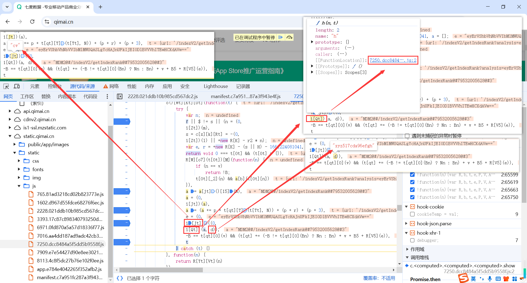This screenshot has width=527, height=283.
Task: Select the 替换 Overrides navigator tab
Action: tap(46, 96)
